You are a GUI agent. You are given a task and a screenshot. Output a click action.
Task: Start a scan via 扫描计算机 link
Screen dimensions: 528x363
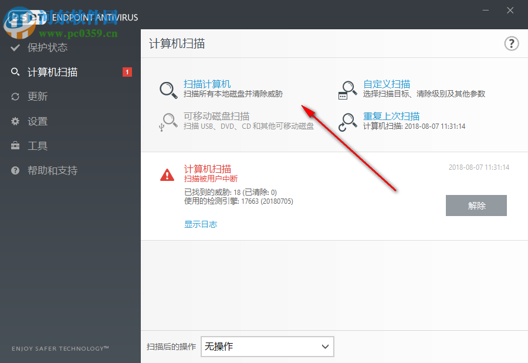click(208, 84)
